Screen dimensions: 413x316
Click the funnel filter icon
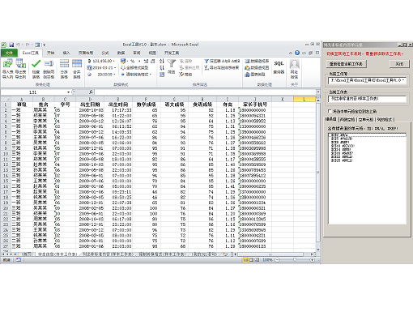171,64
